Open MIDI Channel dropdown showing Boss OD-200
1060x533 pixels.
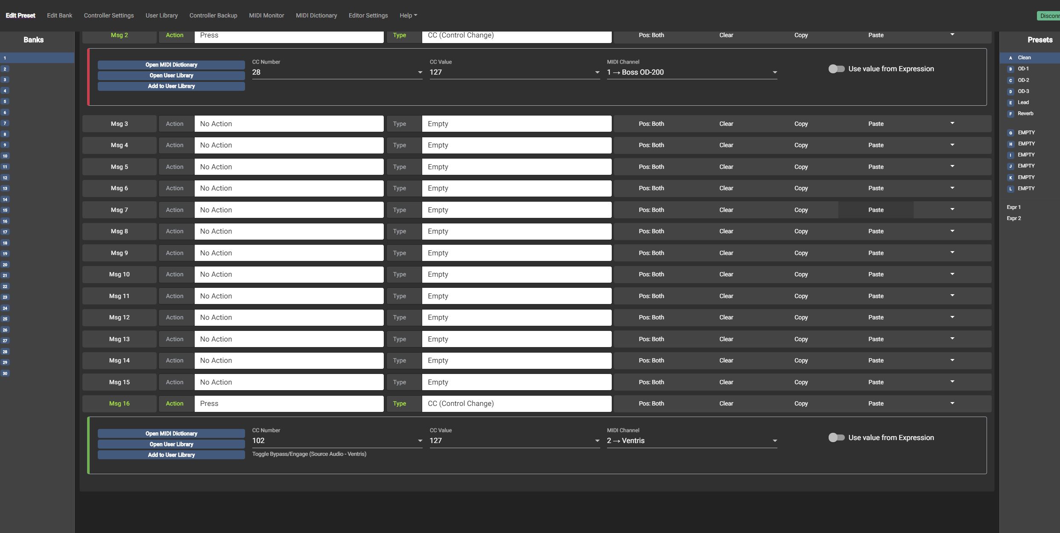(692, 72)
